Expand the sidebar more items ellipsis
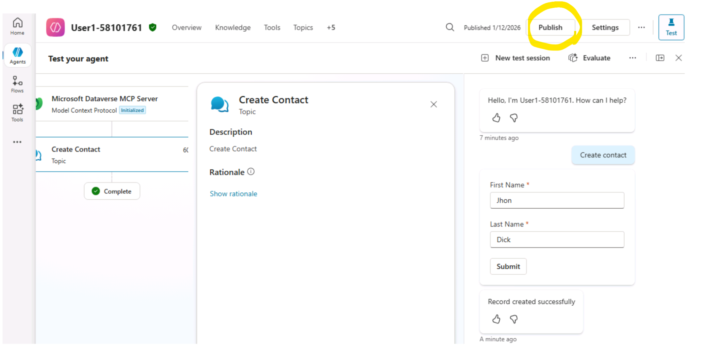The width and height of the screenshot is (703, 354). point(17,142)
